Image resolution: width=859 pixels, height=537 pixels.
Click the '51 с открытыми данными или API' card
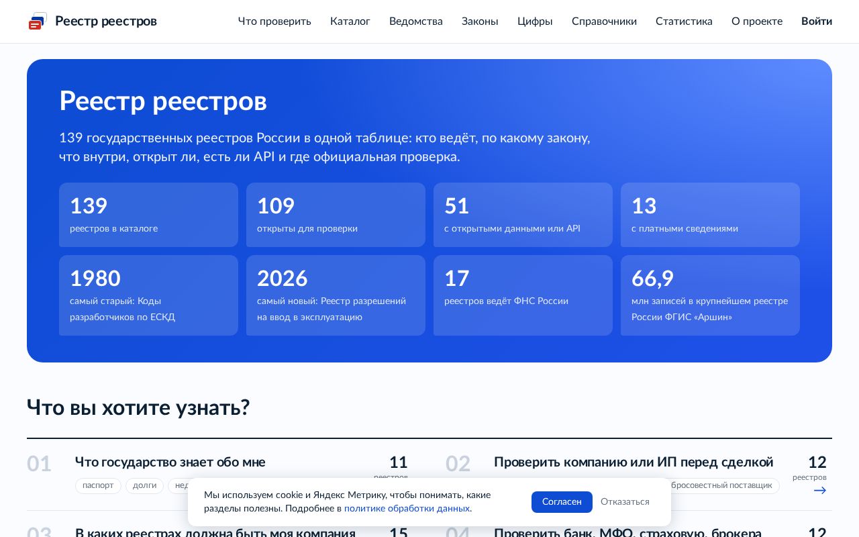523,215
